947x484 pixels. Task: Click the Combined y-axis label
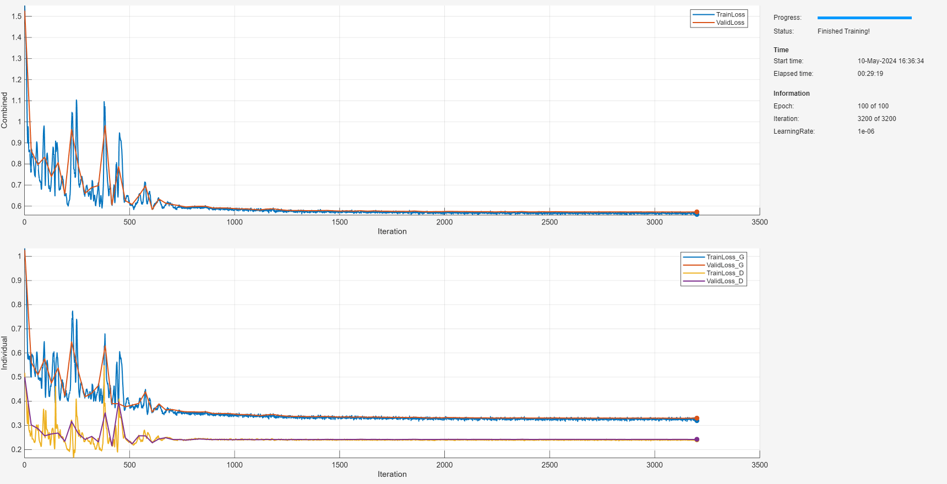pos(4,110)
